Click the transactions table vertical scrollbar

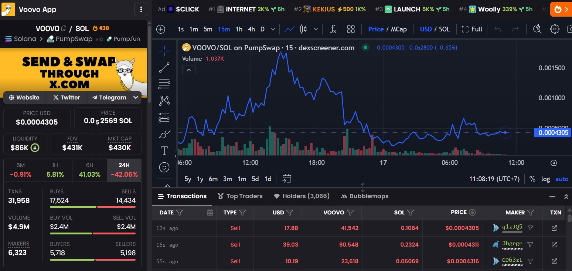569,218
